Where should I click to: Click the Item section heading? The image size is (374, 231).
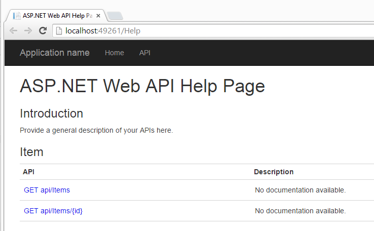pyautogui.click(x=31, y=152)
